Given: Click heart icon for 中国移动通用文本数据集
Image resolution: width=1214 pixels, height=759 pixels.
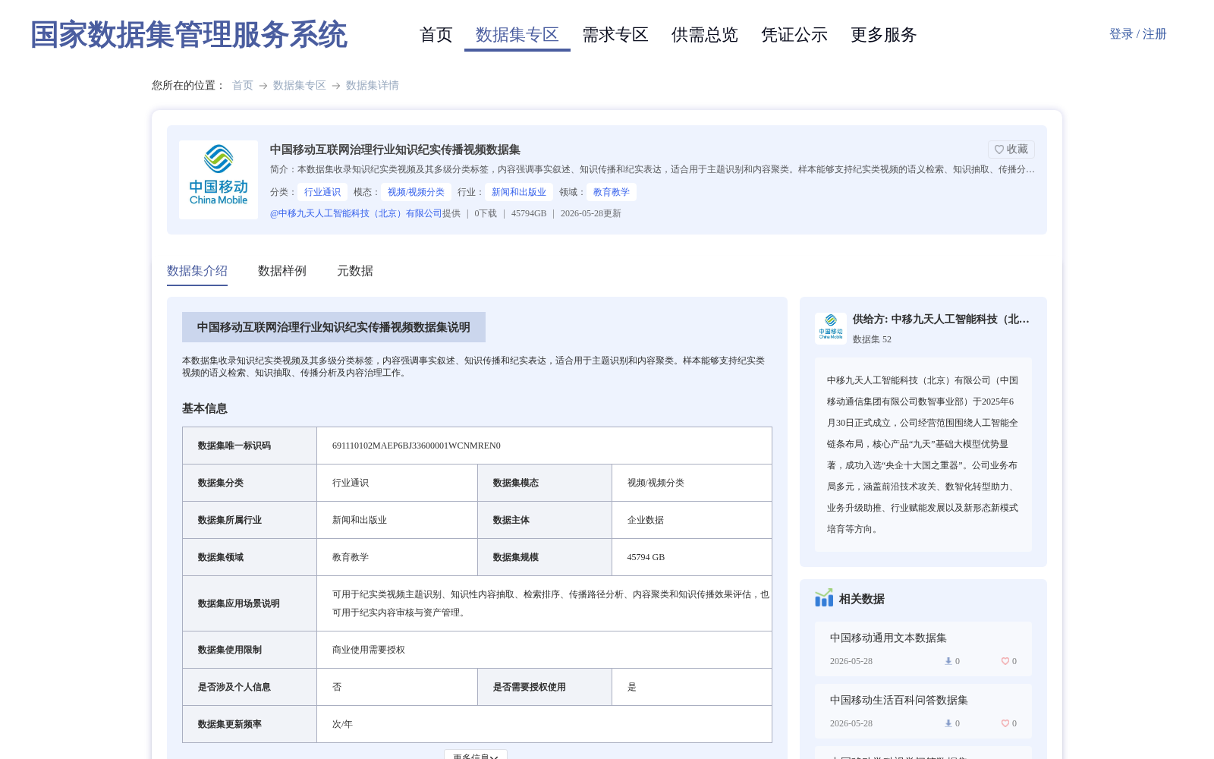Looking at the screenshot, I should pos(1005,661).
